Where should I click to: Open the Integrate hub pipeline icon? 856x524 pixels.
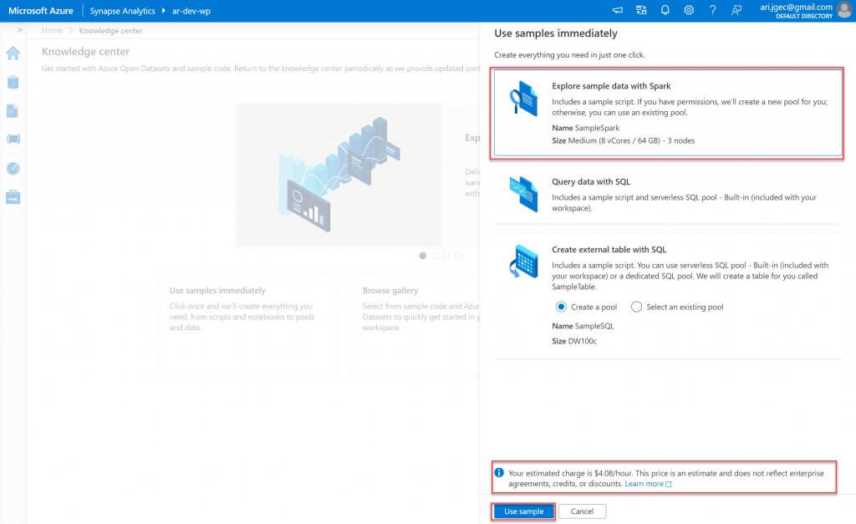tap(13, 139)
